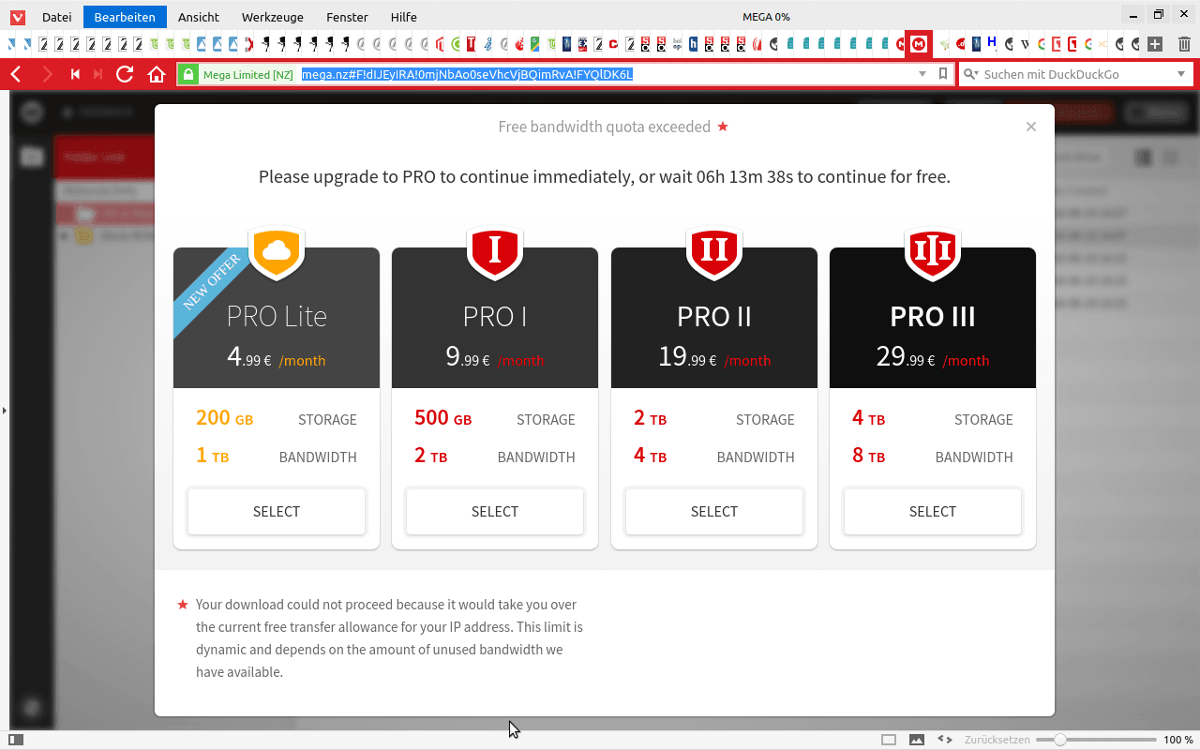Go forward with the forward arrow

pos(47,74)
